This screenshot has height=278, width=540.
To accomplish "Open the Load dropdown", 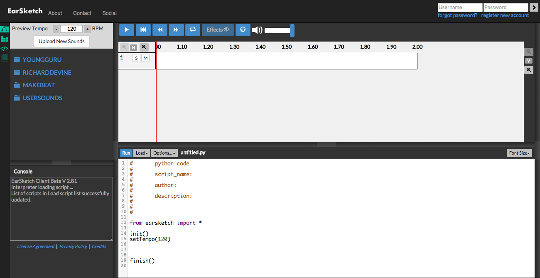I will [x=142, y=153].
